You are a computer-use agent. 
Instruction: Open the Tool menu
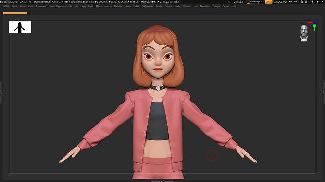pos(196,6)
